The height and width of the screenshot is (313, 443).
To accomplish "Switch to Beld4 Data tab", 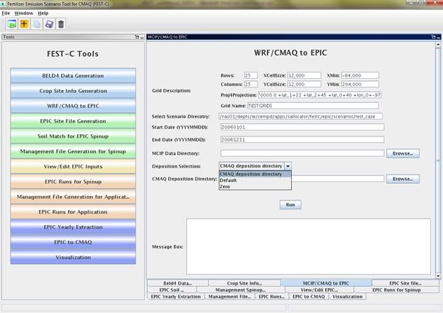I will tap(177, 283).
